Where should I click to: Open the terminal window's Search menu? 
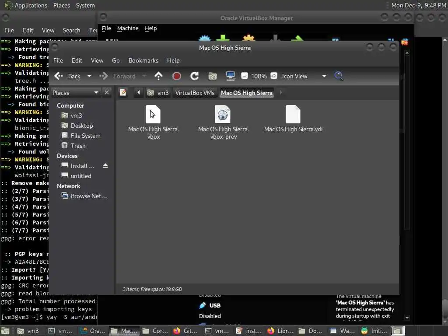[x=71, y=30]
